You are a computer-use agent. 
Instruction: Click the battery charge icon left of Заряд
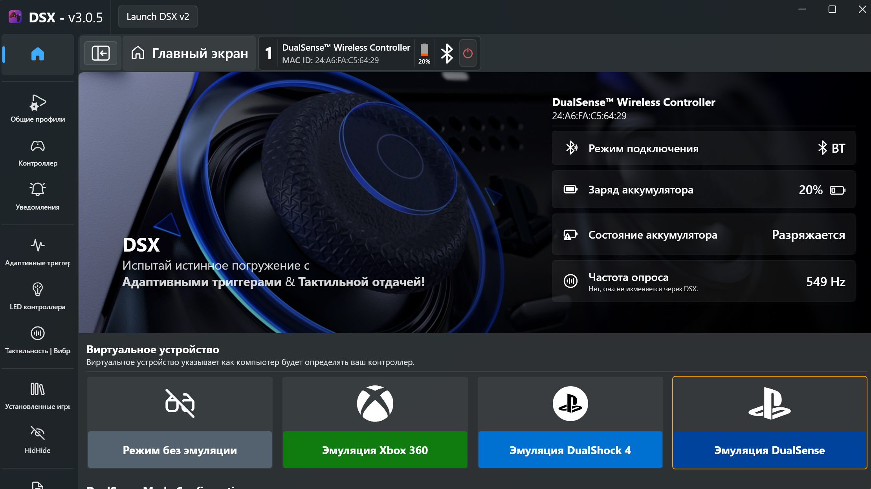570,190
